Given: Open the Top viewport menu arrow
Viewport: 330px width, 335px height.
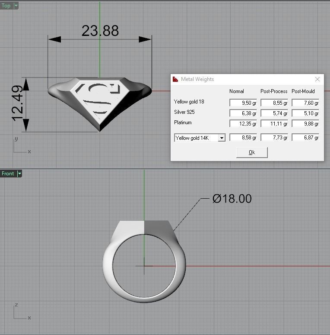Looking at the screenshot, I should (16, 6).
